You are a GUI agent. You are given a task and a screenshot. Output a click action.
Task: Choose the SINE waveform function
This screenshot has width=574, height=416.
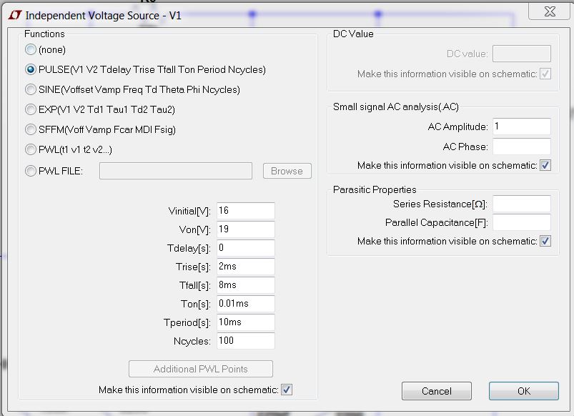click(31, 89)
